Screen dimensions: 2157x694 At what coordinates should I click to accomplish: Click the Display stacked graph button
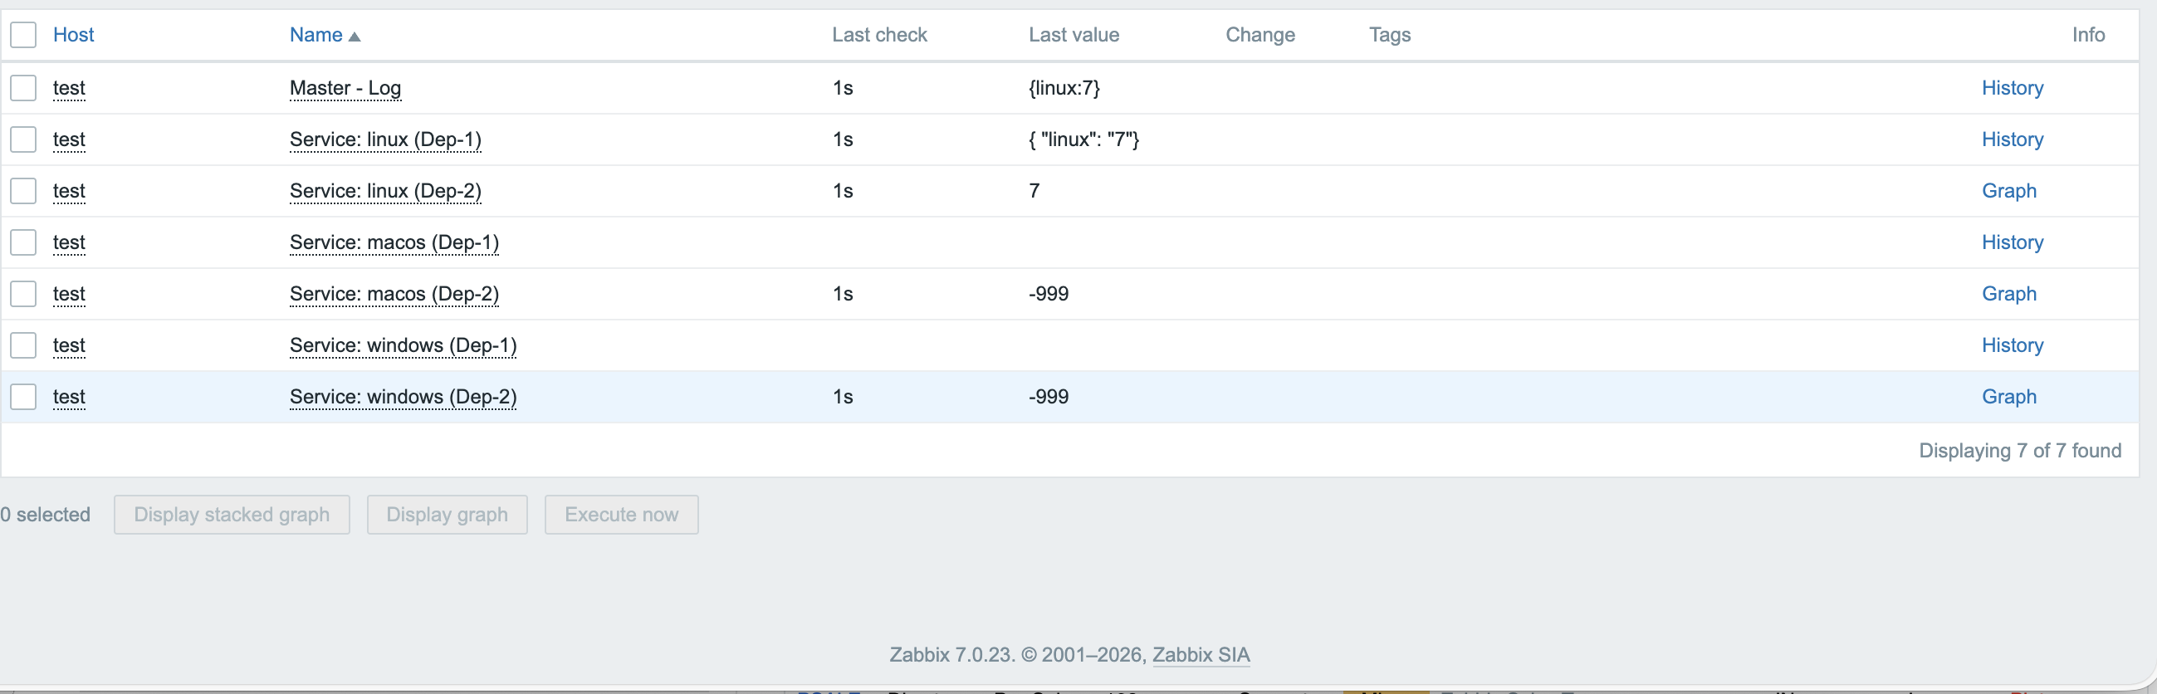(x=232, y=515)
